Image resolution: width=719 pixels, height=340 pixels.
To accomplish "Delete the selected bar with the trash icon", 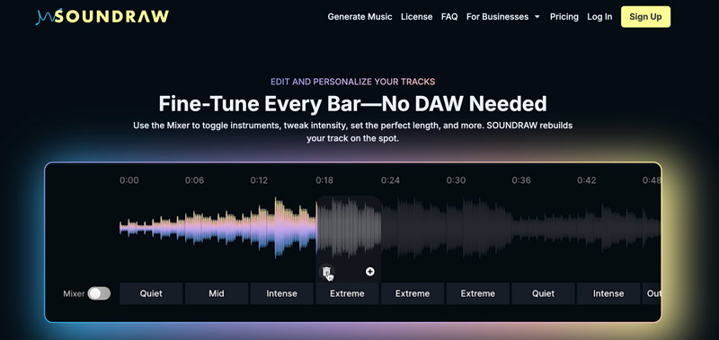I will click(326, 272).
